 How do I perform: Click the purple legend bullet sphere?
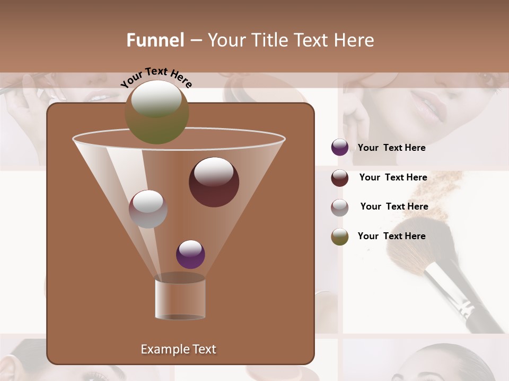coord(339,148)
